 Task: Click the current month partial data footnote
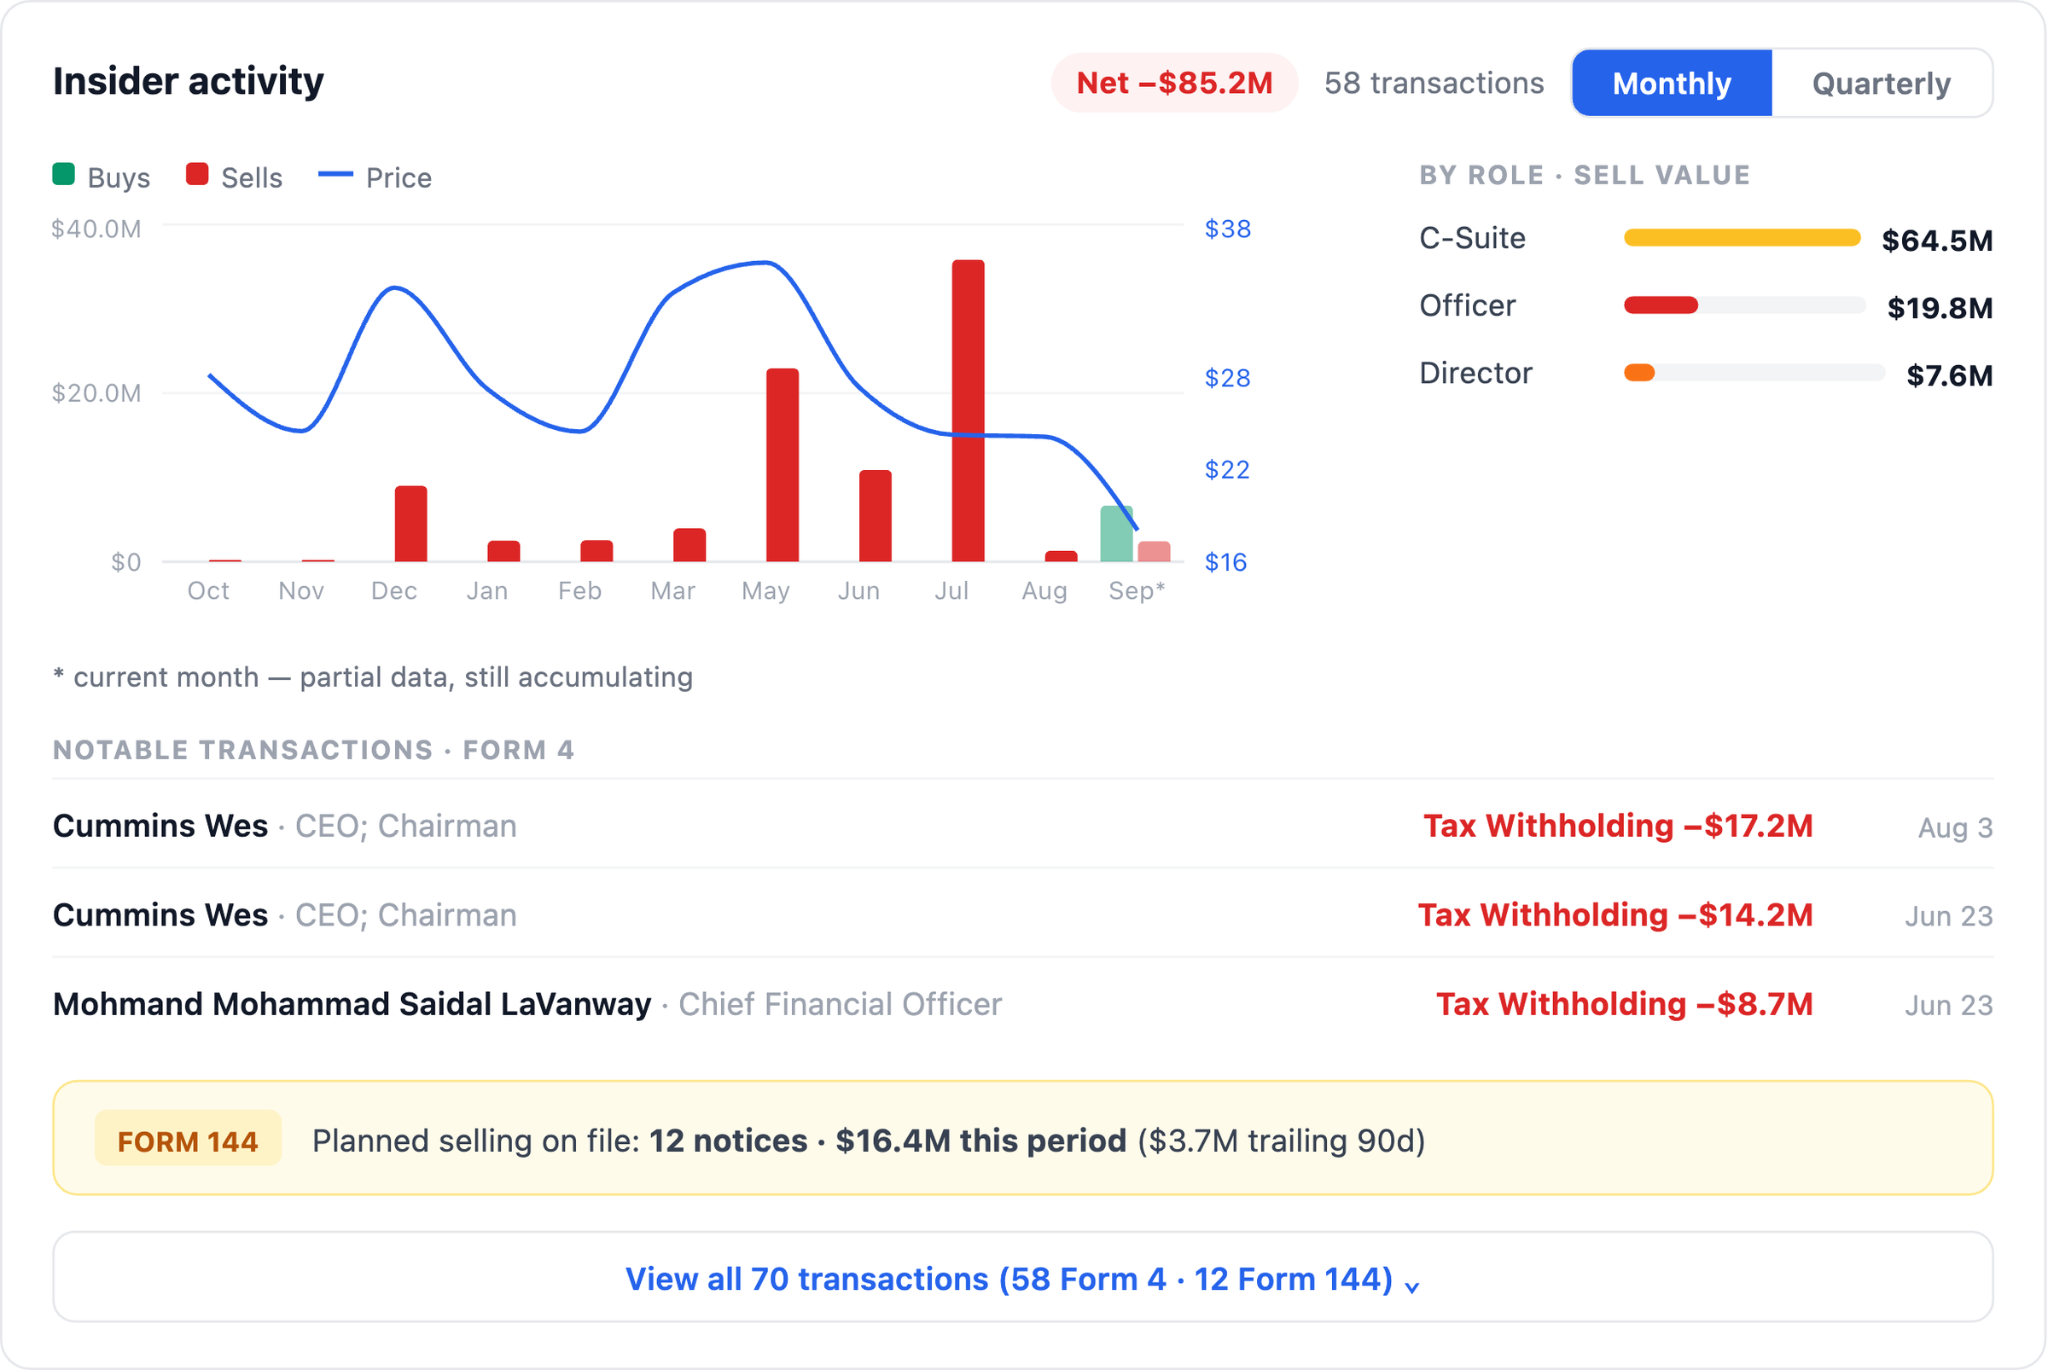point(373,677)
